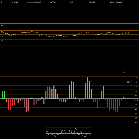Select the DUKB ticker text in header

(93, 2)
